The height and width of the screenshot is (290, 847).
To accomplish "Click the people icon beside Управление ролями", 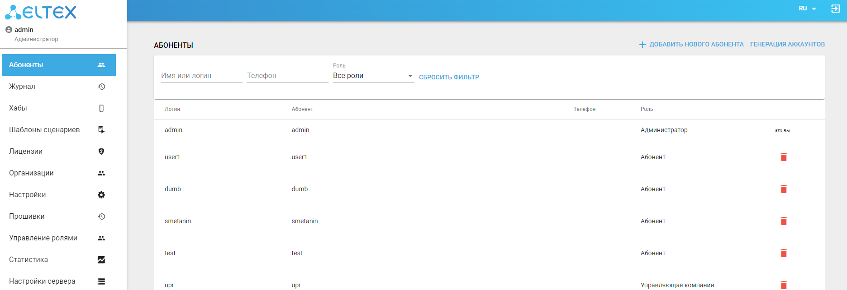I will tap(101, 238).
